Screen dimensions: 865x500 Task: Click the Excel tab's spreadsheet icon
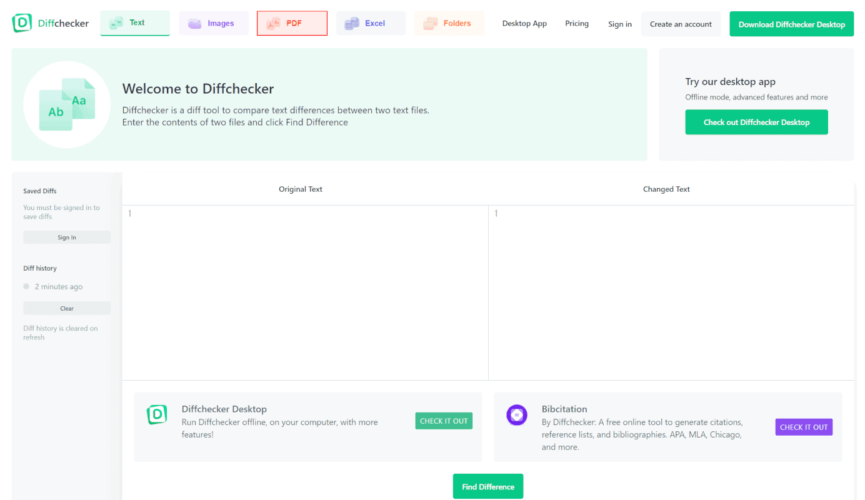click(x=352, y=24)
